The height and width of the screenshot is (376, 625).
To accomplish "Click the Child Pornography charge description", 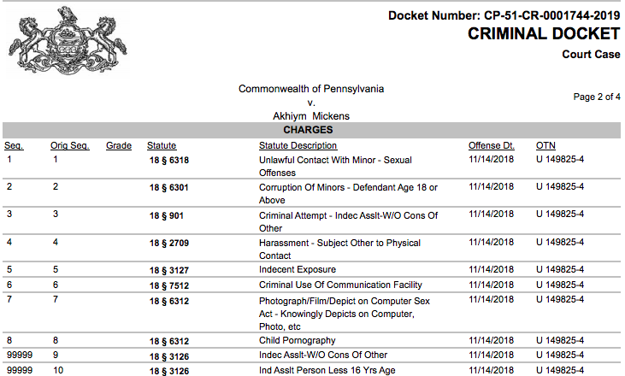I will tap(297, 341).
